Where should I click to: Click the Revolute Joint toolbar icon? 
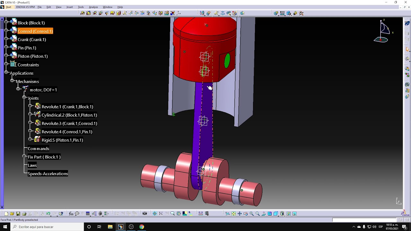83,13
